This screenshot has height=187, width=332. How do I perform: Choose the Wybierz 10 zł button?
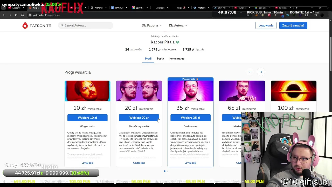point(87,118)
